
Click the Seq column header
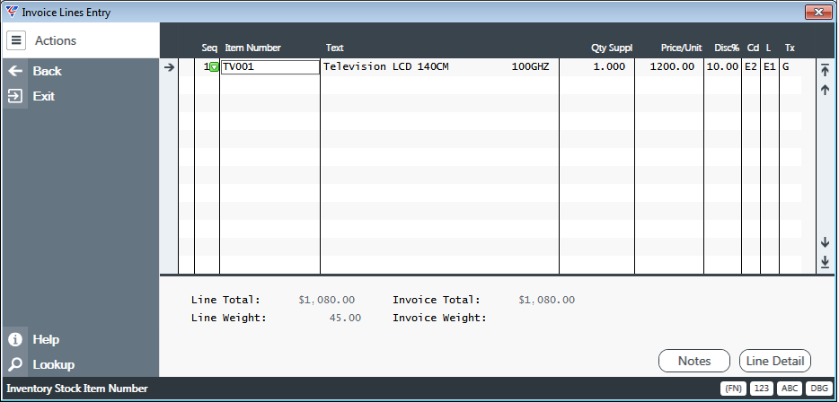pos(209,48)
